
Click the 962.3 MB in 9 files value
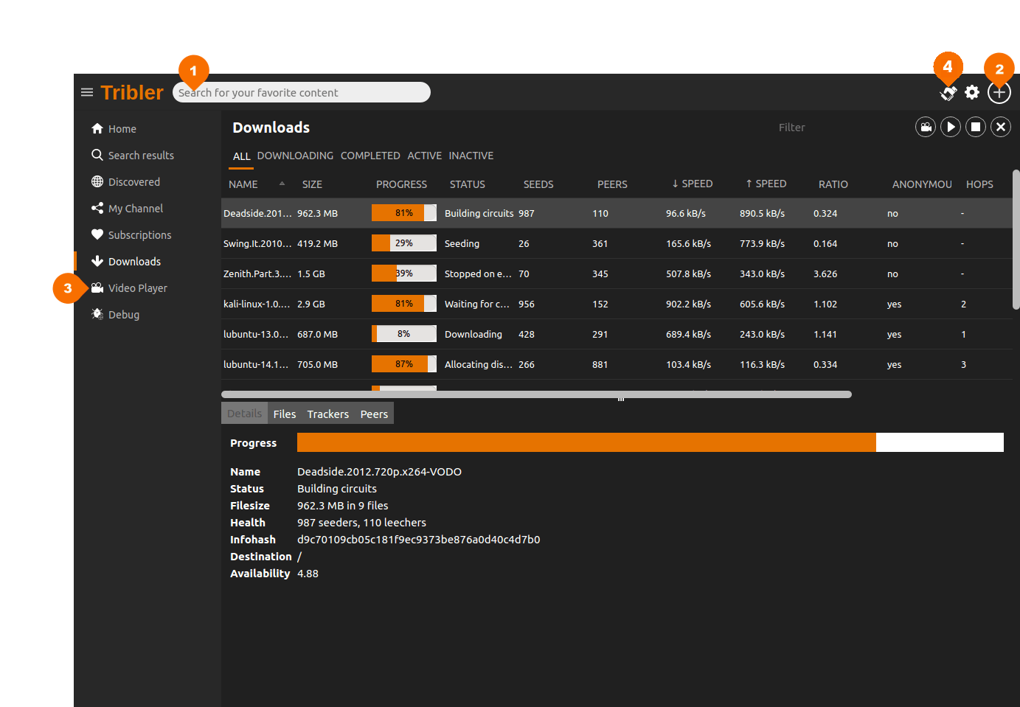[x=343, y=506]
